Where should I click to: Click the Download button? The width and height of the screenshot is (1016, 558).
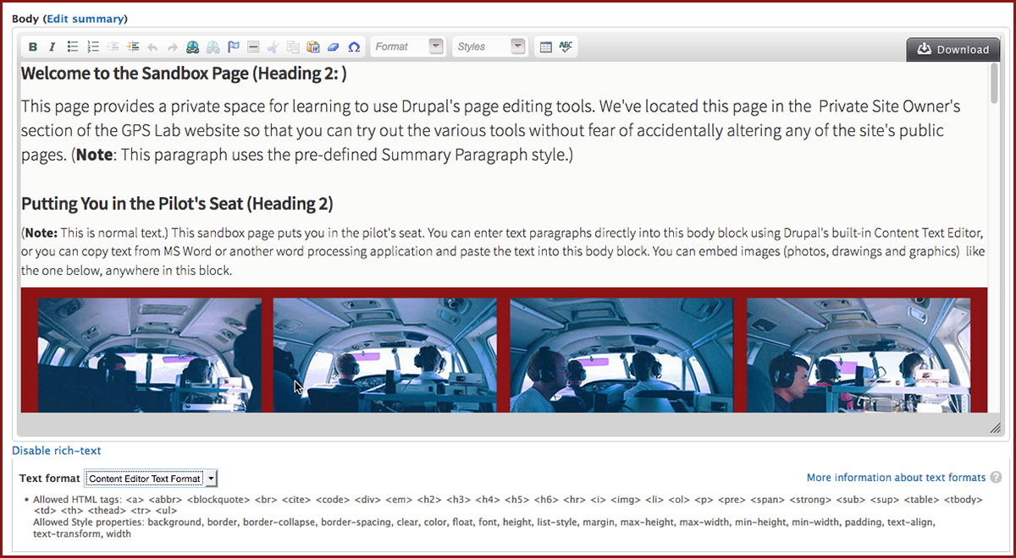click(x=953, y=50)
